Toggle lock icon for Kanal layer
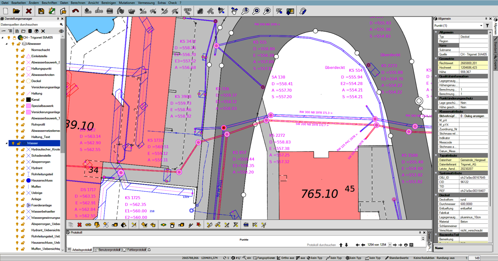The image size is (498, 261). [x=23, y=100]
